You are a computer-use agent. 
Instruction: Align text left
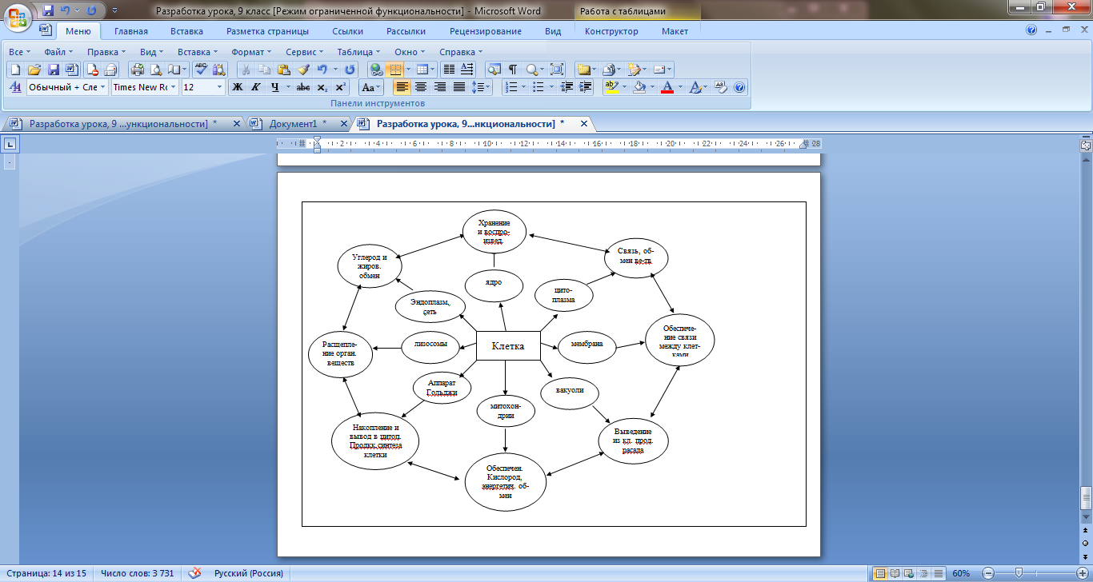tap(402, 87)
